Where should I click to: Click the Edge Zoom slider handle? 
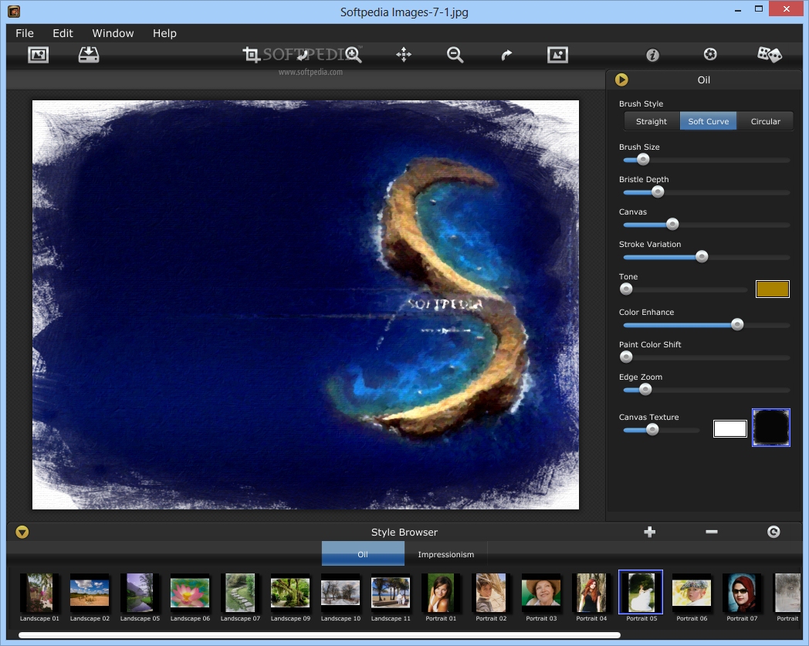click(x=645, y=390)
